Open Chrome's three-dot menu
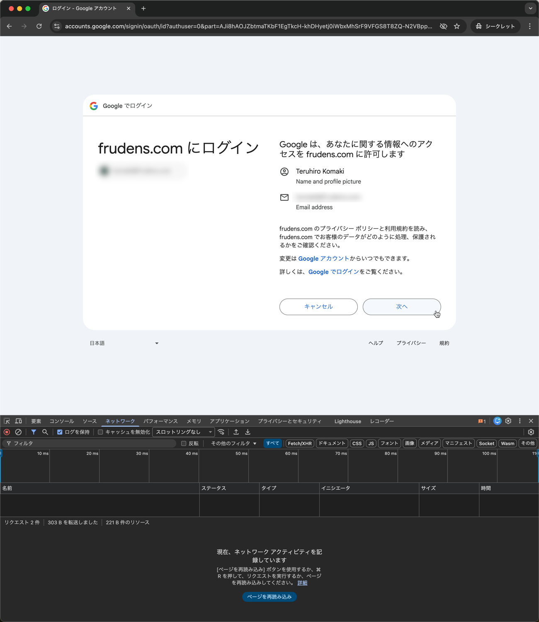This screenshot has height=622, width=539. point(530,26)
